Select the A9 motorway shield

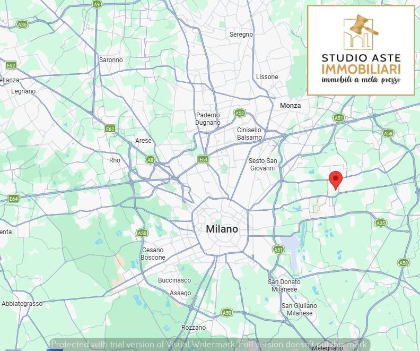pyautogui.click(x=97, y=4)
